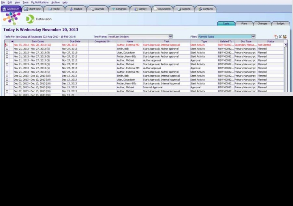Open the Library tab
Viewport: 293px width, 206px height.
(x=141, y=9)
